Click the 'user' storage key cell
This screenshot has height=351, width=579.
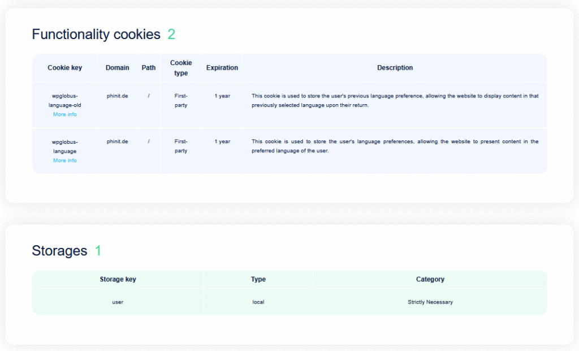(x=118, y=302)
